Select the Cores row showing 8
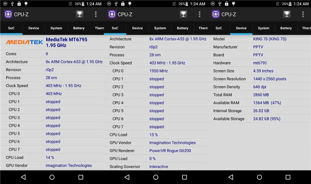 [52, 54]
